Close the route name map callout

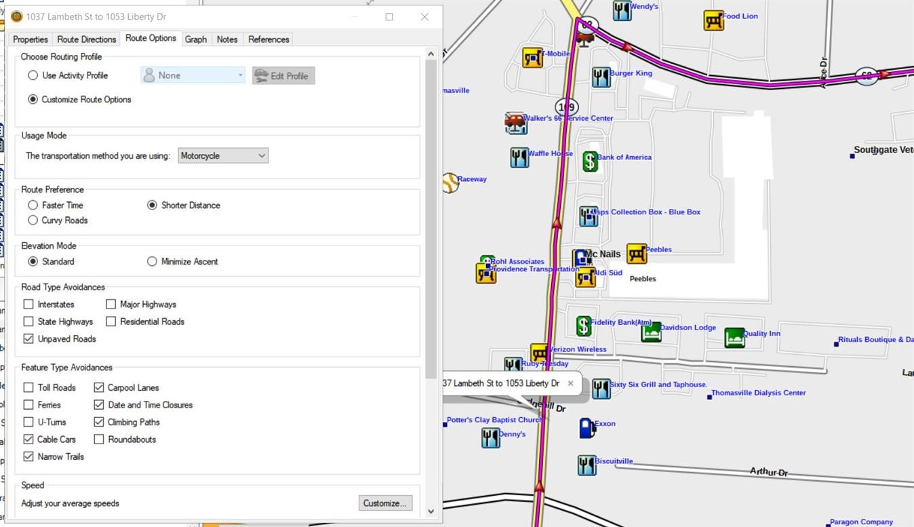coord(570,383)
